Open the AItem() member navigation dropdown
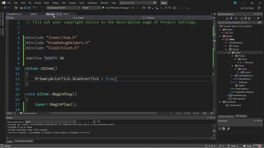 click(178, 18)
